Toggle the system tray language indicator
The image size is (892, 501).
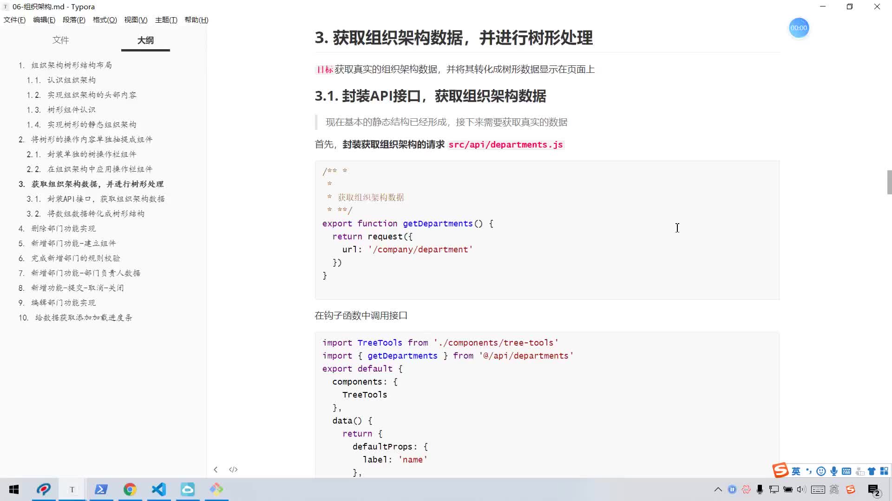pyautogui.click(x=834, y=489)
